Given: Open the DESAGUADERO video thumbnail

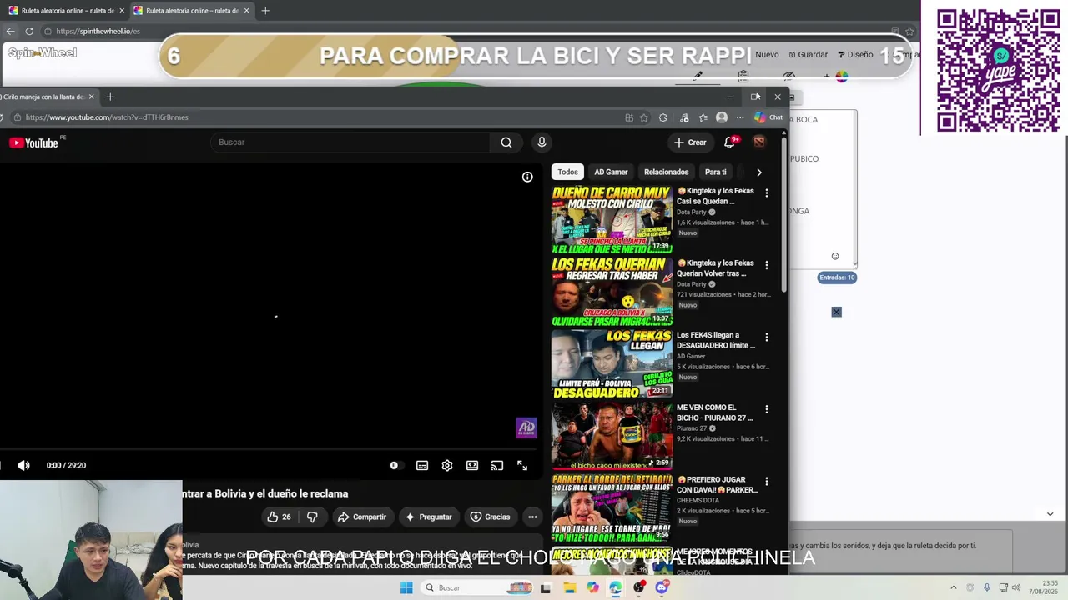Looking at the screenshot, I should pyautogui.click(x=612, y=364).
